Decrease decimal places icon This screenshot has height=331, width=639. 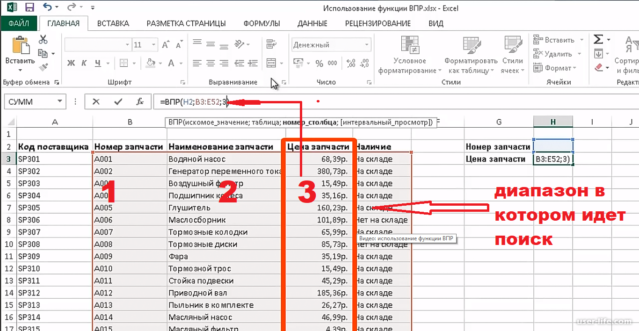(364, 63)
